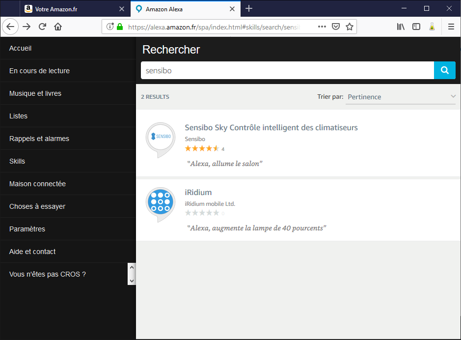This screenshot has width=461, height=340.
Task: Click the Alexa, allume le salon phrase
Action: [x=225, y=164]
